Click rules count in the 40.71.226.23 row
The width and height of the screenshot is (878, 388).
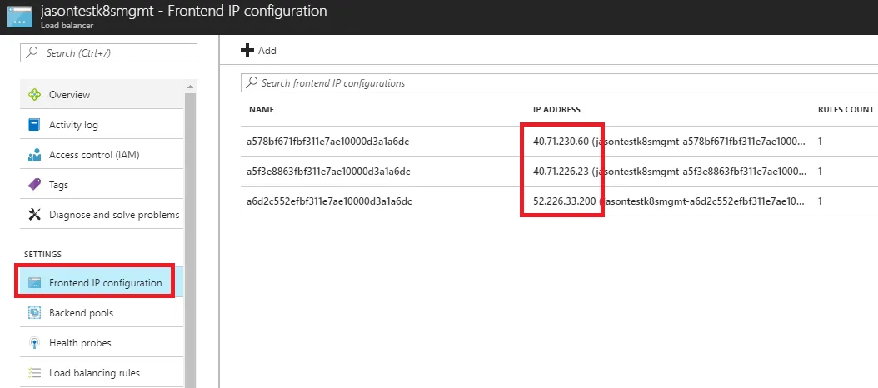coord(821,172)
